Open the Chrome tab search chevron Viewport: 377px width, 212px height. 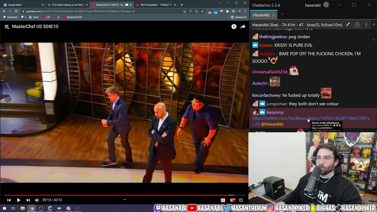tap(220, 3)
